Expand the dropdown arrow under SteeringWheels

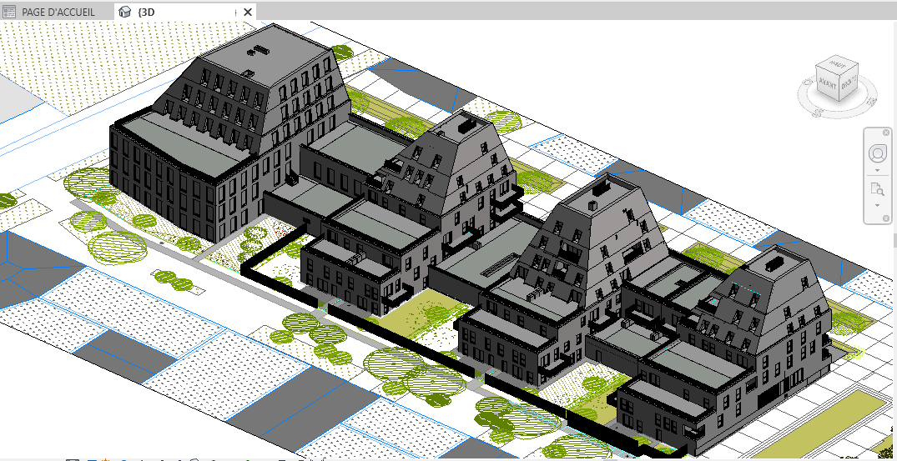[x=877, y=170]
